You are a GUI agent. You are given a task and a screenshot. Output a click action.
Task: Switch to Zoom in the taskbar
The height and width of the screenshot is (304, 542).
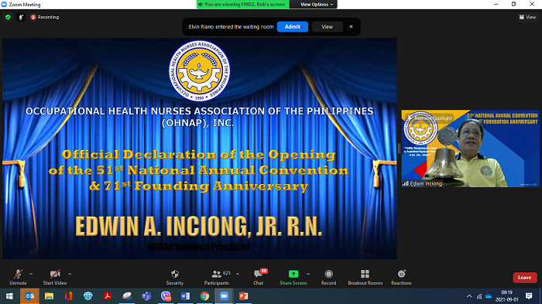click(224, 296)
